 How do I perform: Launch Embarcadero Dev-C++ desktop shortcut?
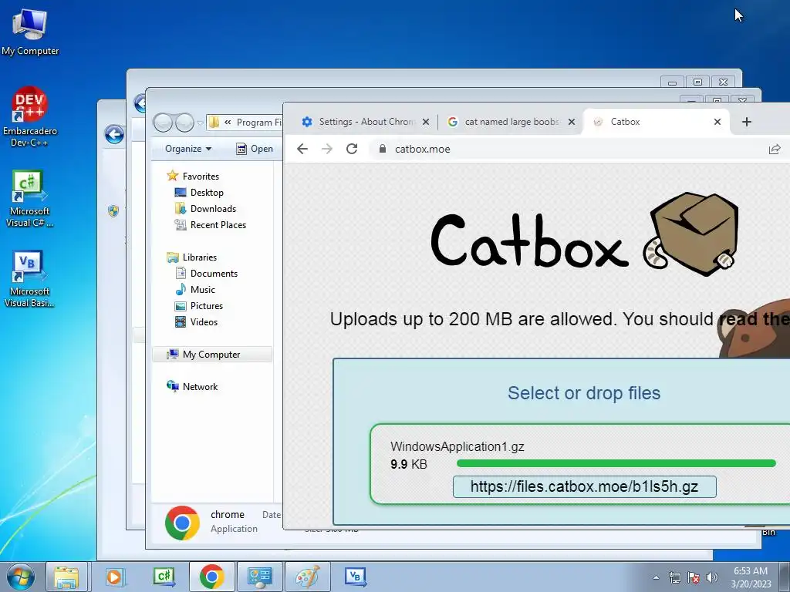(x=30, y=117)
